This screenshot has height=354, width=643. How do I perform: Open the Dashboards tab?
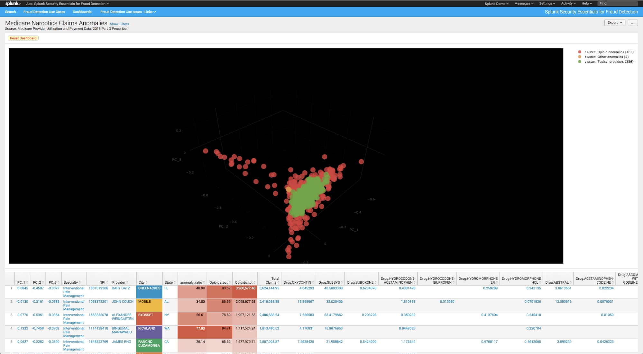82,12
